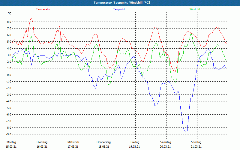The image size is (240, 150).
Task: Click the -7,0 value on the y-axis
Action: click(9, 121)
